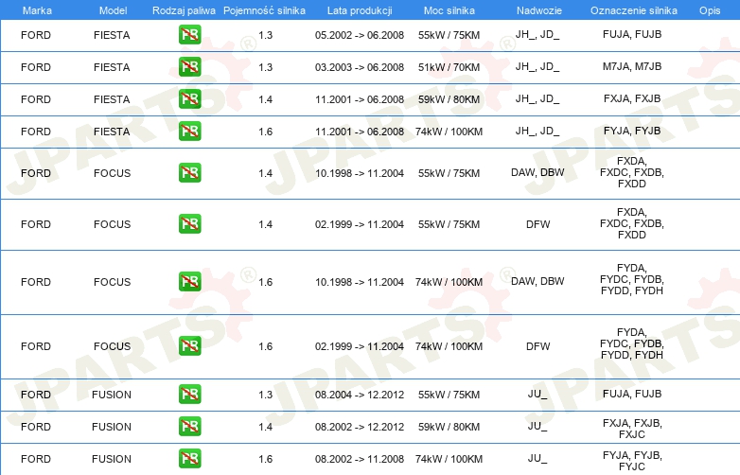Click petrol icon in Fiesta 51kW/70KM row
The image size is (740, 475).
point(189,68)
